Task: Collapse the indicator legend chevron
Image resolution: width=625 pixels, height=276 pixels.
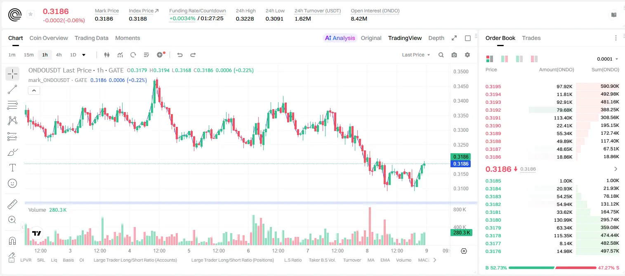Action: [x=34, y=90]
